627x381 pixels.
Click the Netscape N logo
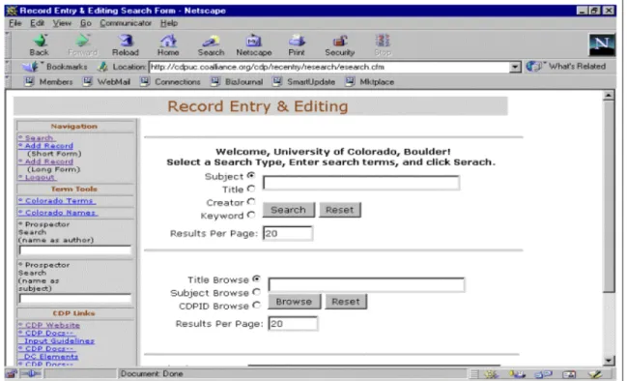coord(602,44)
